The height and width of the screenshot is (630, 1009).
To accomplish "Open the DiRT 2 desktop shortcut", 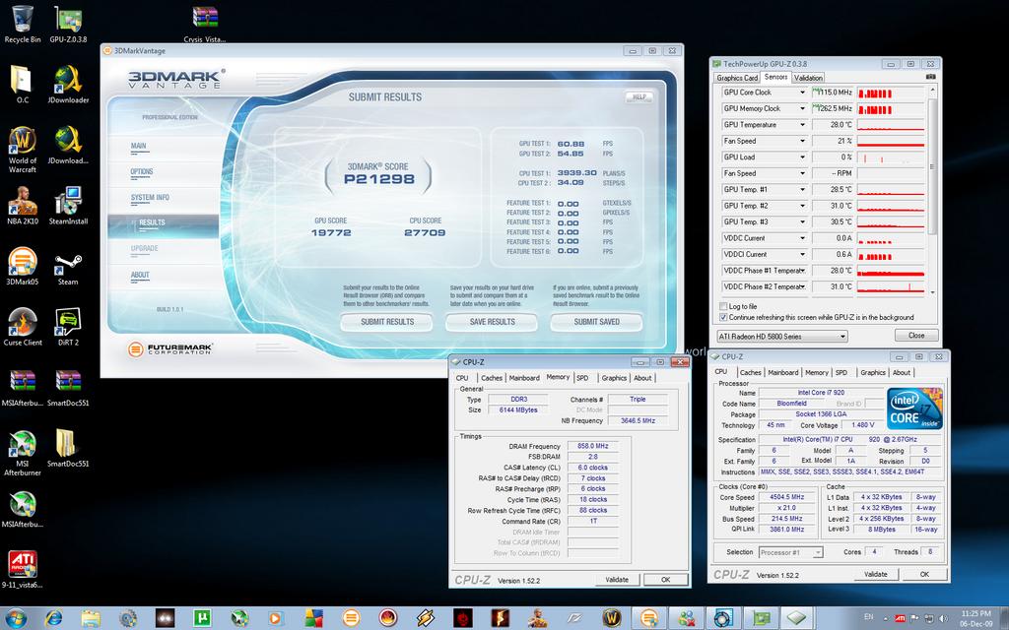I will [x=68, y=327].
